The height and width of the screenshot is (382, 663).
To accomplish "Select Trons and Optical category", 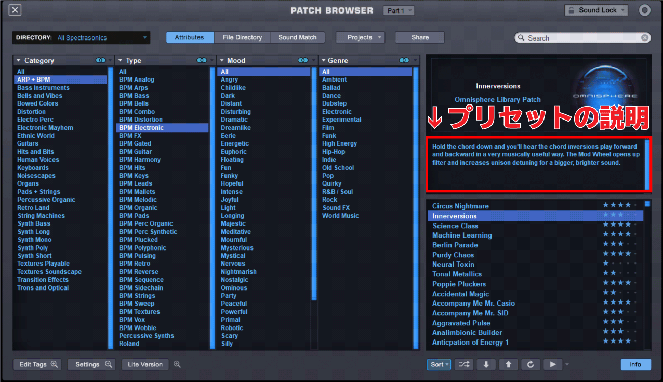I will point(43,288).
